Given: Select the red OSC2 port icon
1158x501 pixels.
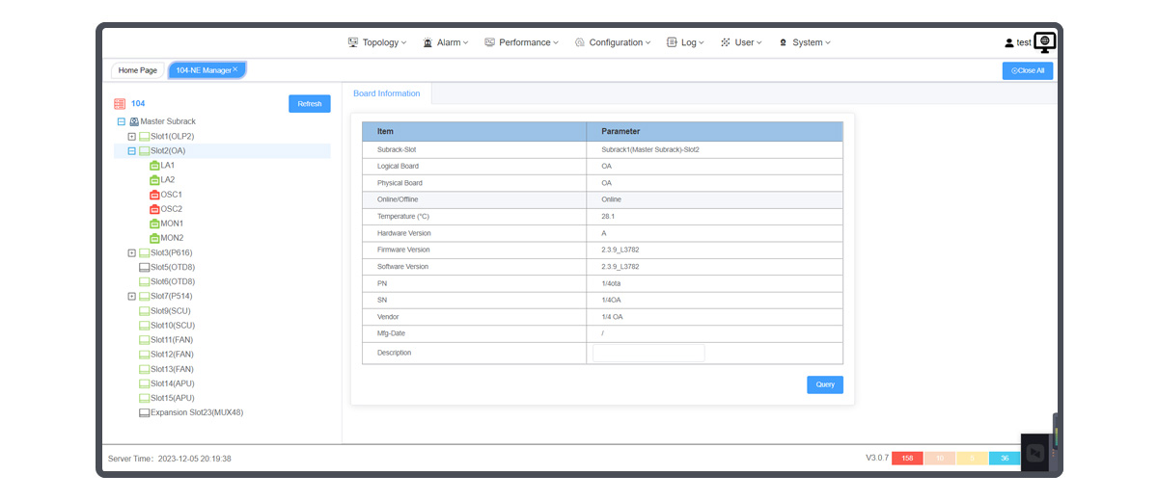Looking at the screenshot, I should [x=154, y=209].
